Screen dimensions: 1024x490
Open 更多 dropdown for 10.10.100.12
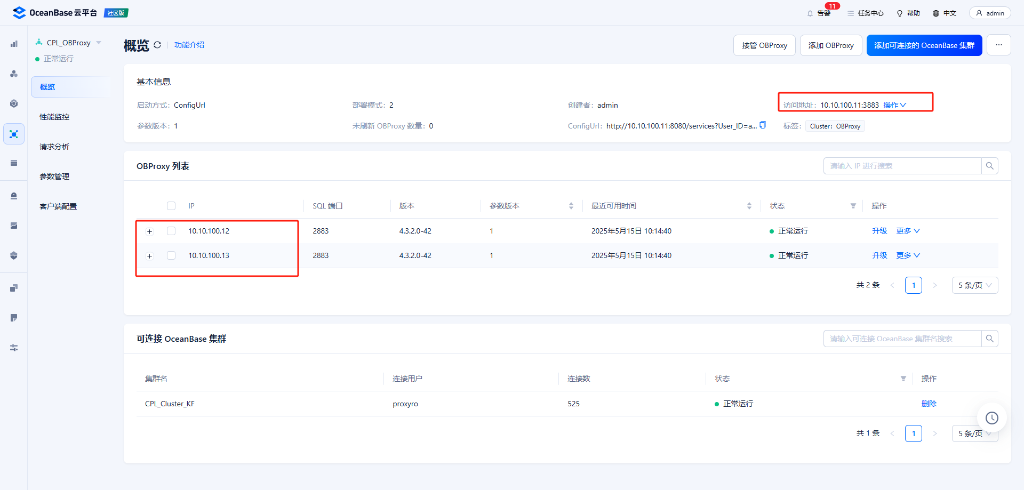(x=908, y=231)
